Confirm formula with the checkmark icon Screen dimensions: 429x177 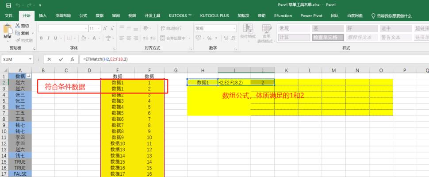pos(61,59)
